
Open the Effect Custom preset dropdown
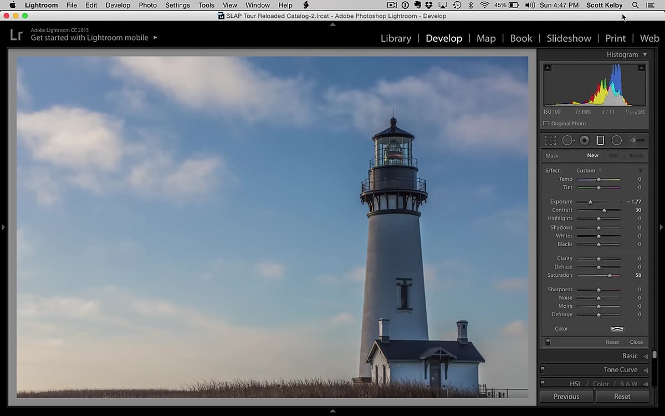tap(589, 170)
